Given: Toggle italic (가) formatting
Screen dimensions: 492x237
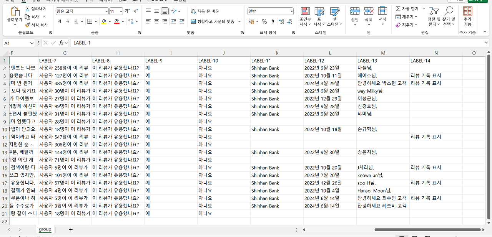Looking at the screenshot, I should pyautogui.click(x=68, y=21).
